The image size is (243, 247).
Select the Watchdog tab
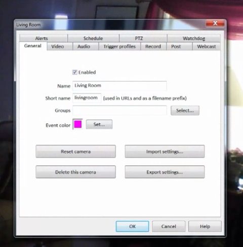pyautogui.click(x=194, y=38)
